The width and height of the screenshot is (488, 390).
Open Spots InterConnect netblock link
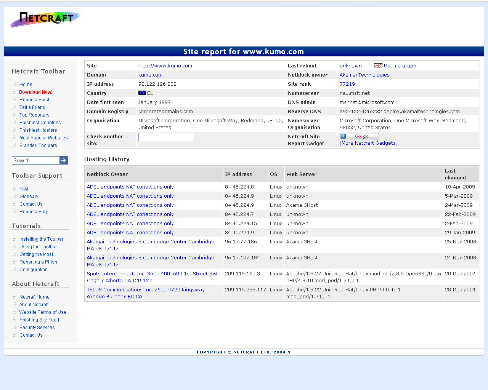(152, 277)
